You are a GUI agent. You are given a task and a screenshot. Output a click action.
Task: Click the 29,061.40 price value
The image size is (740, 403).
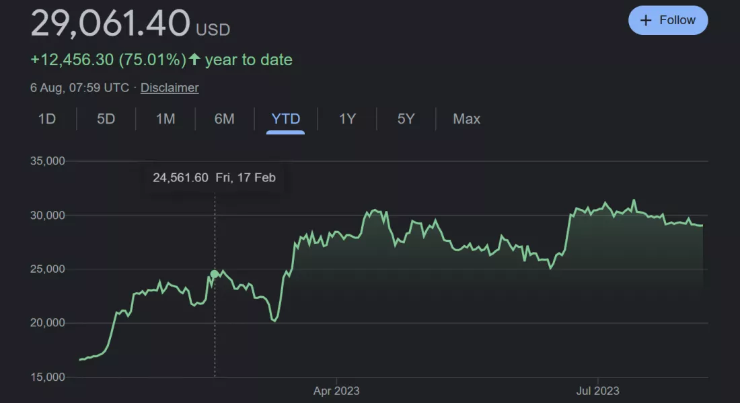pos(110,24)
